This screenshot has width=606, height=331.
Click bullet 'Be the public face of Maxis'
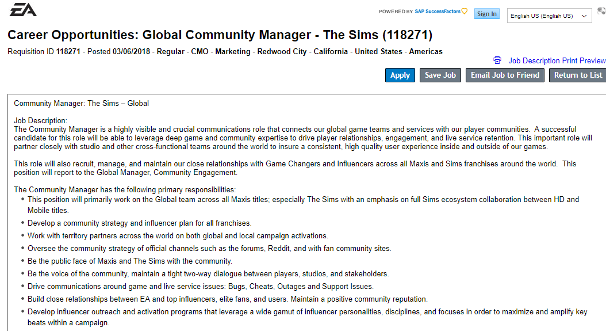pyautogui.click(x=130, y=261)
